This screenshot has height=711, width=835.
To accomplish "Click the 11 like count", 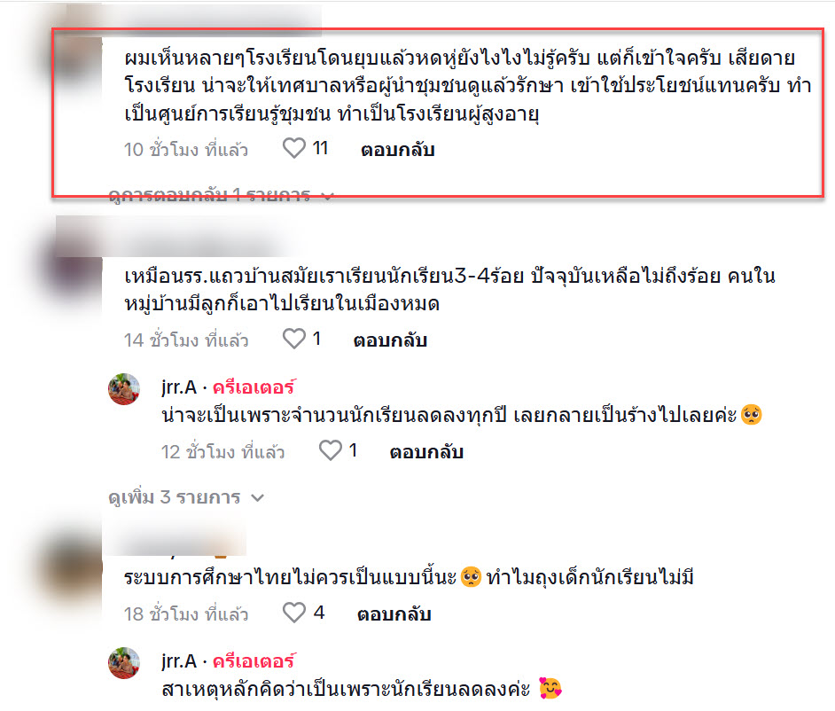I will click(x=320, y=148).
